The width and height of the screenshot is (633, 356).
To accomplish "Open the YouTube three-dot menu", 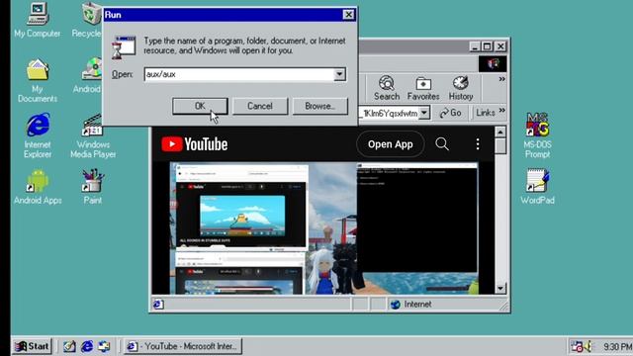I will [478, 144].
